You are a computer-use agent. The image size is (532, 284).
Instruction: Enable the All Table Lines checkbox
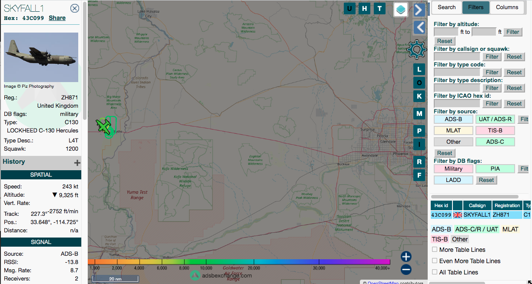pyautogui.click(x=435, y=272)
